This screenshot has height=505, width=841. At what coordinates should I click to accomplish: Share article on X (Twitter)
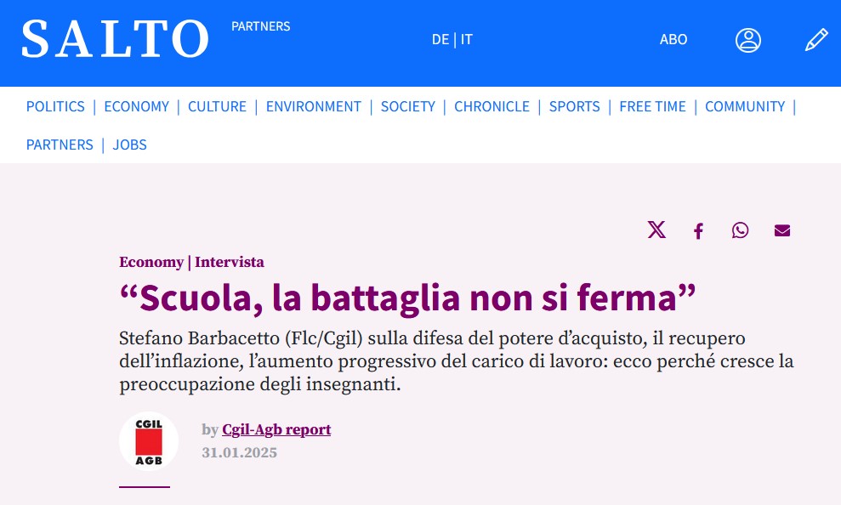pyautogui.click(x=656, y=230)
